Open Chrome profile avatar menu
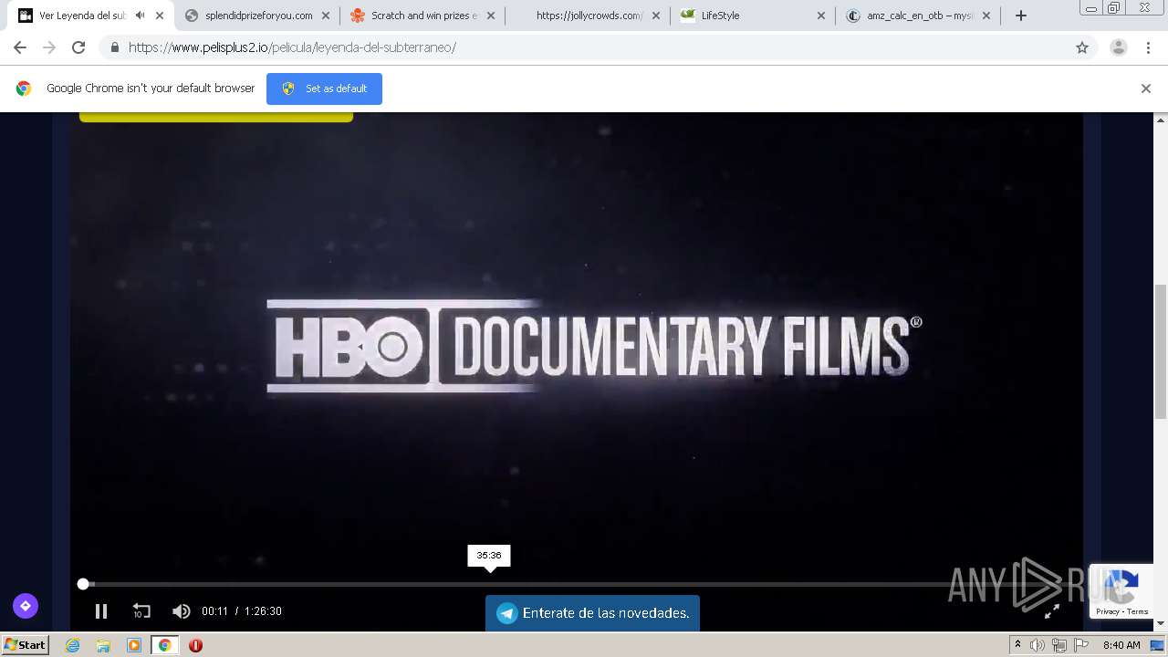Image resolution: width=1168 pixels, height=657 pixels. click(1119, 47)
